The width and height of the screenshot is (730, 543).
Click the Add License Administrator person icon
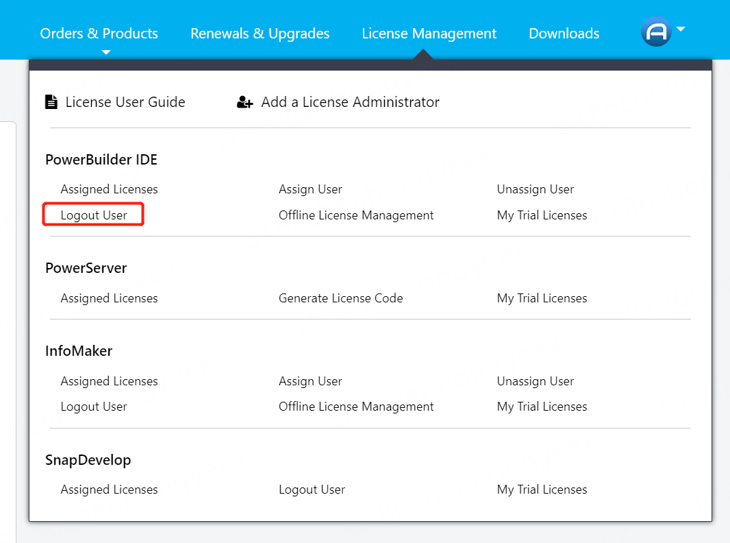coord(245,101)
